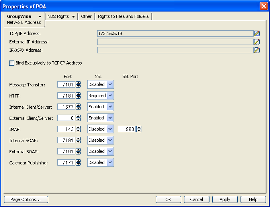Decrease the IMAP SSL Port value
This screenshot has height=207, width=270.
tap(139, 131)
